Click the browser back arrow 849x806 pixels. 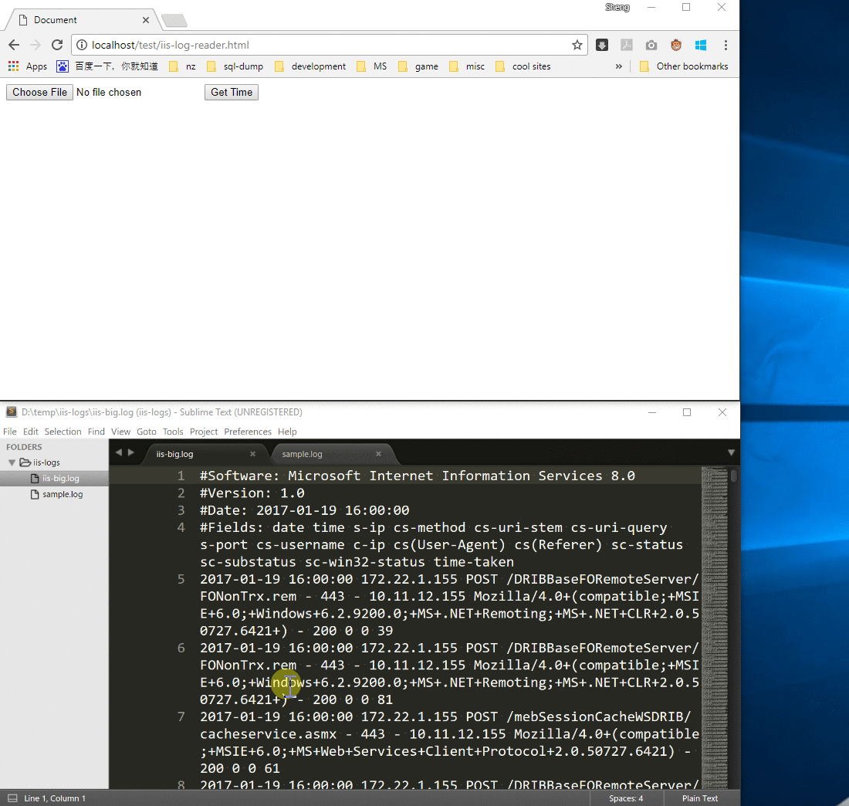tap(13, 45)
